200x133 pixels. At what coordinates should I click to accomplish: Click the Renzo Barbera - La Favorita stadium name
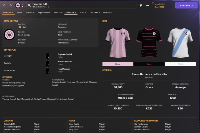pos(149,74)
